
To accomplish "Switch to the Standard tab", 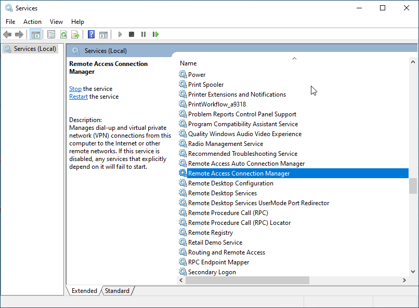I will pyautogui.click(x=117, y=291).
